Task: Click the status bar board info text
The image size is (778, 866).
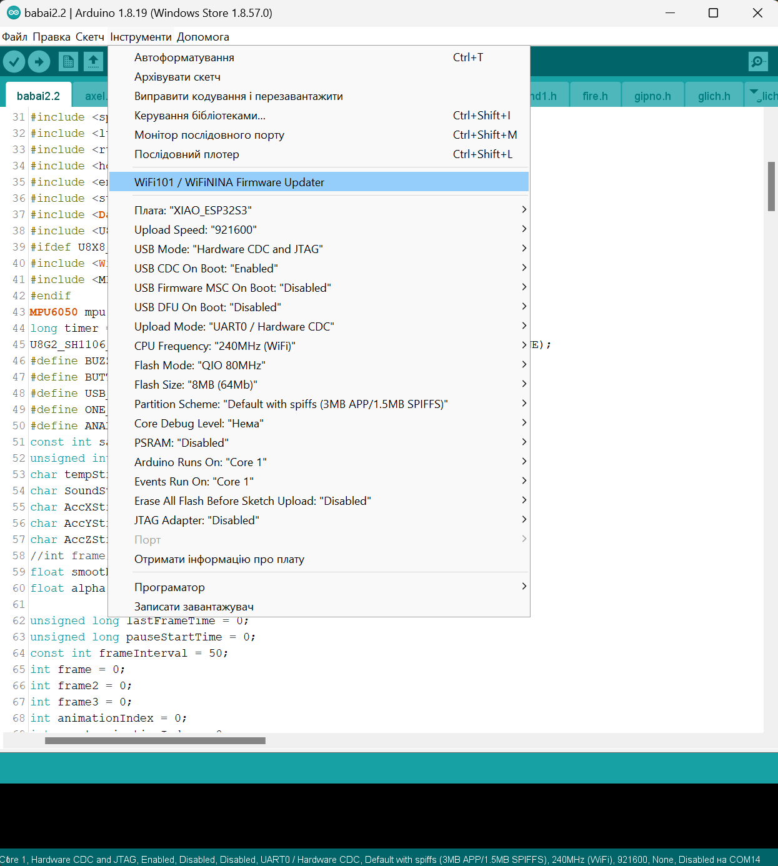Action: (x=380, y=860)
